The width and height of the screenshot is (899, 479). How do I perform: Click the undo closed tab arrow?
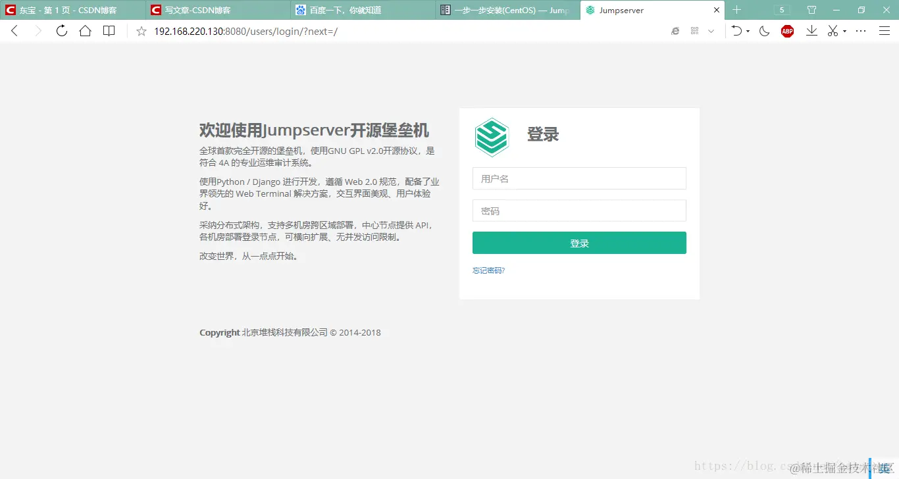(x=737, y=31)
